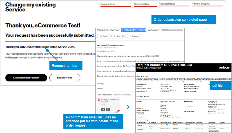Open the Verizon Enterprise link in the email body
The height and width of the screenshot is (133, 232).
(x=130, y=66)
